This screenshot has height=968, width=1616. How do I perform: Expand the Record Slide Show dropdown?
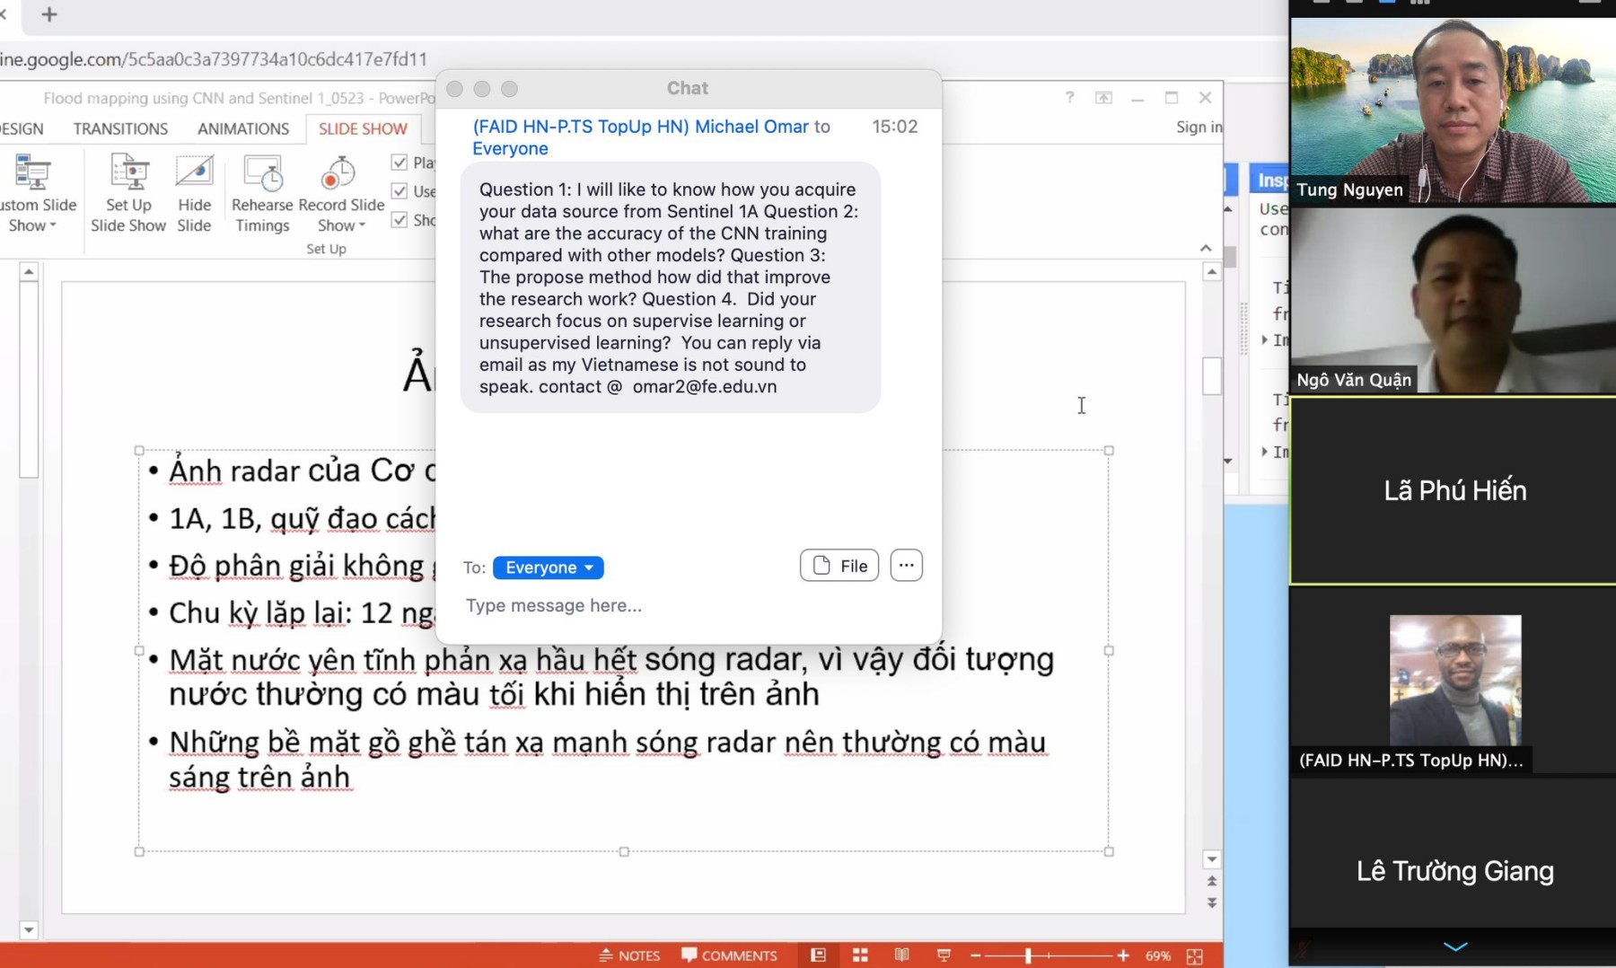[x=341, y=225]
